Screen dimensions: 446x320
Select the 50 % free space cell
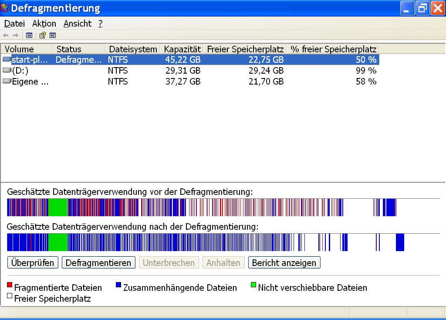(366, 59)
